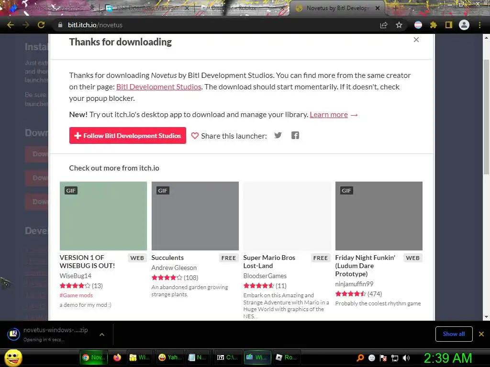The image size is (490, 367).
Task: Open author ninjamuffin99's page
Action: pos(354,284)
